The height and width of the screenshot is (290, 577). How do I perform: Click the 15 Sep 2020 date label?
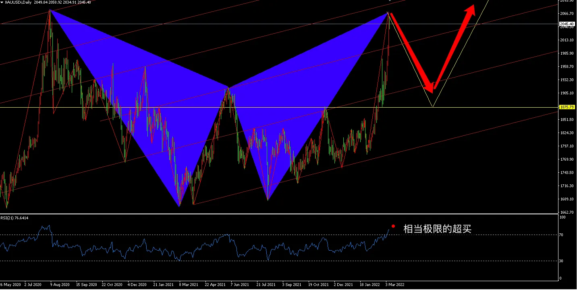point(86,285)
